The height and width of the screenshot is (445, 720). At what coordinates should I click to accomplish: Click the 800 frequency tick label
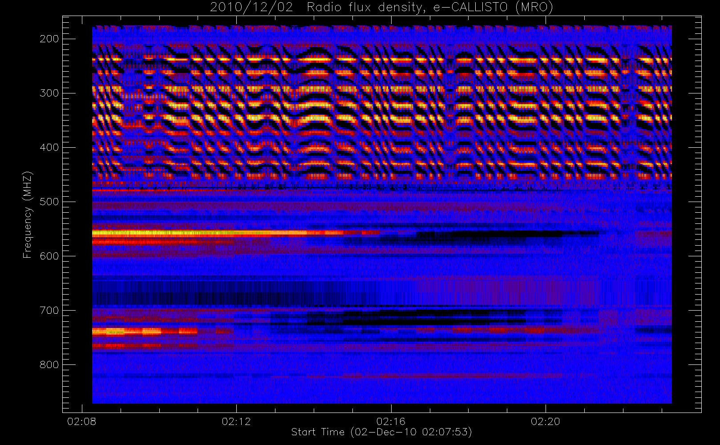coord(49,364)
